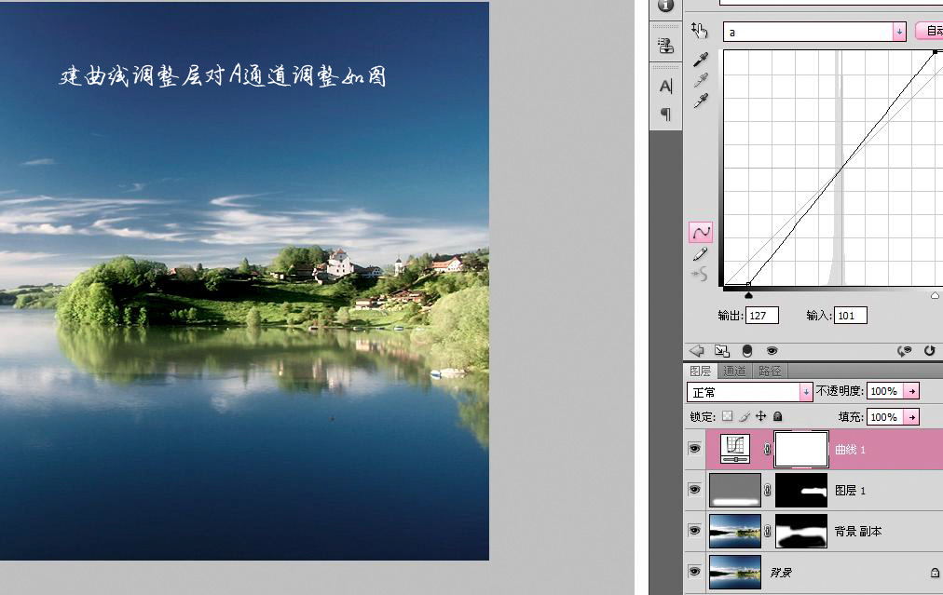View previous adjustment state icon

904,350
